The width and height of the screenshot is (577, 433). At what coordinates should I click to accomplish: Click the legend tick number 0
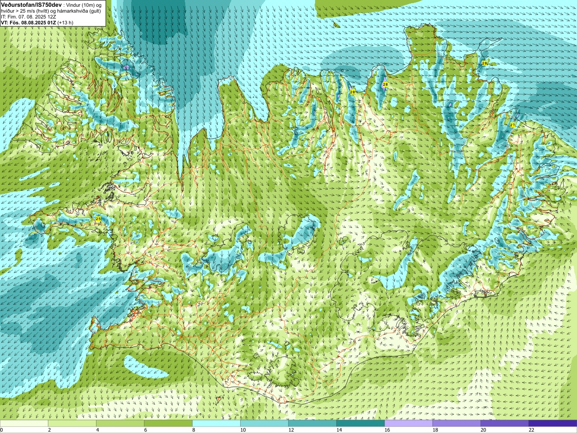[x=2, y=430]
